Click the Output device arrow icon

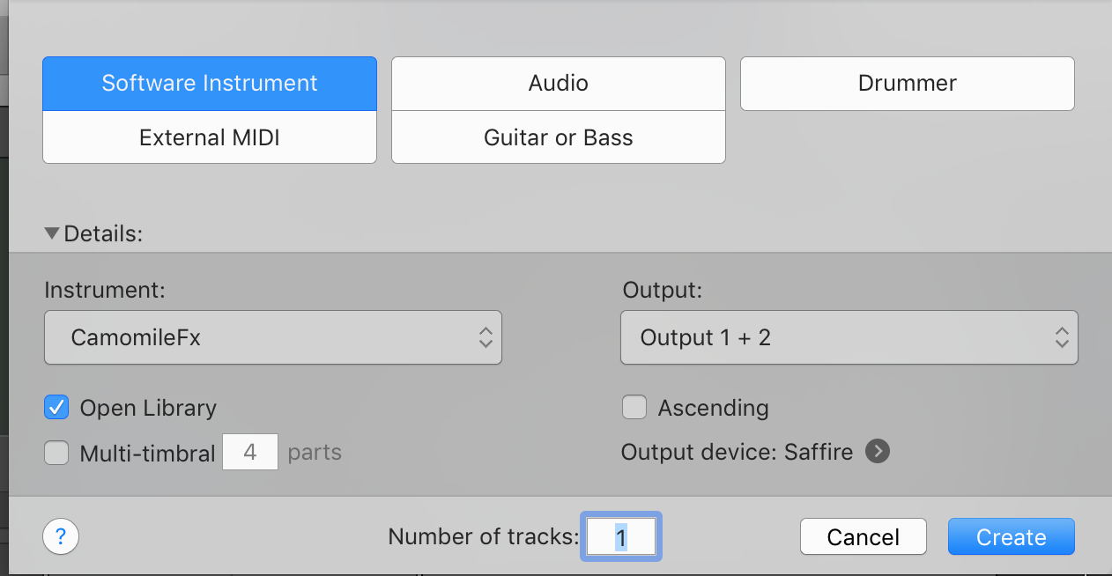(877, 452)
